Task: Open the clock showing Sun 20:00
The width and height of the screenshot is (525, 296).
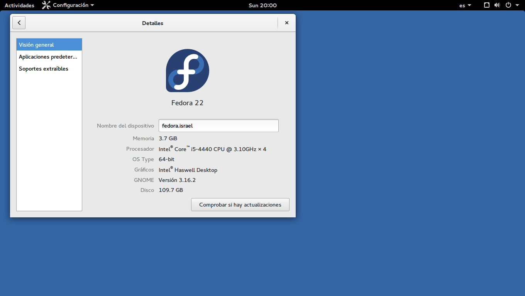Action: 262,5
